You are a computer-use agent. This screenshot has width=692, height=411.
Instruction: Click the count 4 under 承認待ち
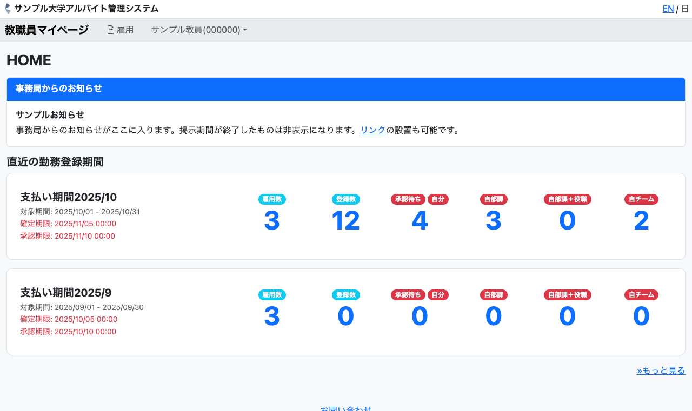[x=420, y=220]
